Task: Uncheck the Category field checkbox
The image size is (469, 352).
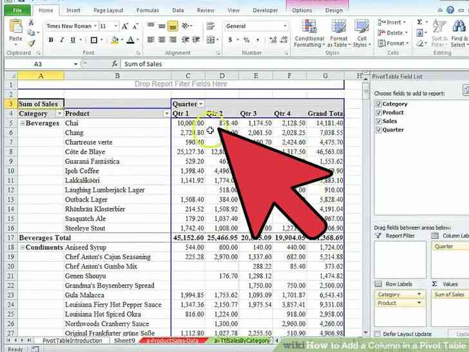Action: pos(378,104)
